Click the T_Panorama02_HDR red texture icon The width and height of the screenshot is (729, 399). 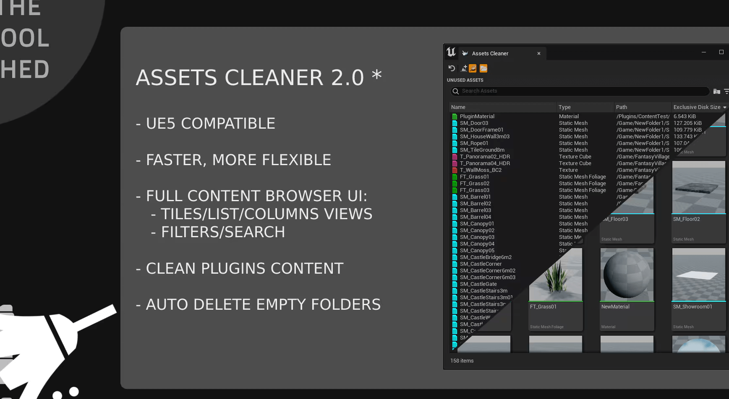(x=455, y=157)
